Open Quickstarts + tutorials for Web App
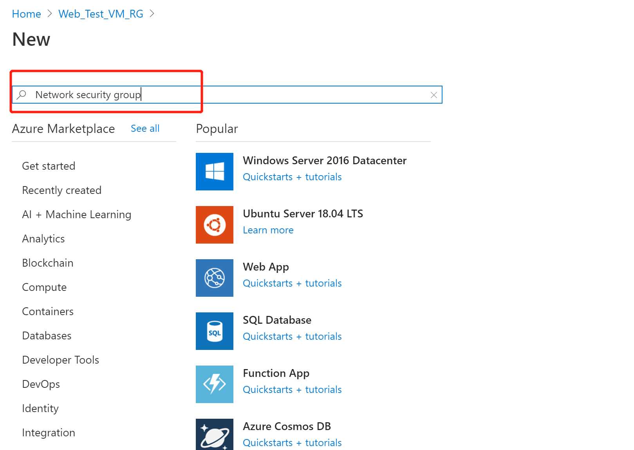 292,283
